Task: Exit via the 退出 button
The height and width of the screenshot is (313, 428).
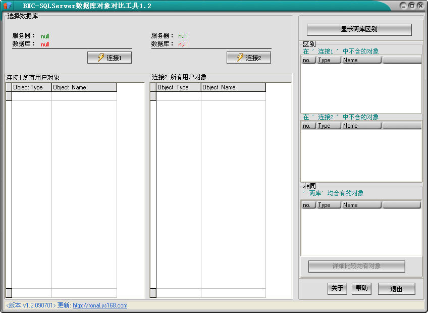Action: pos(396,289)
